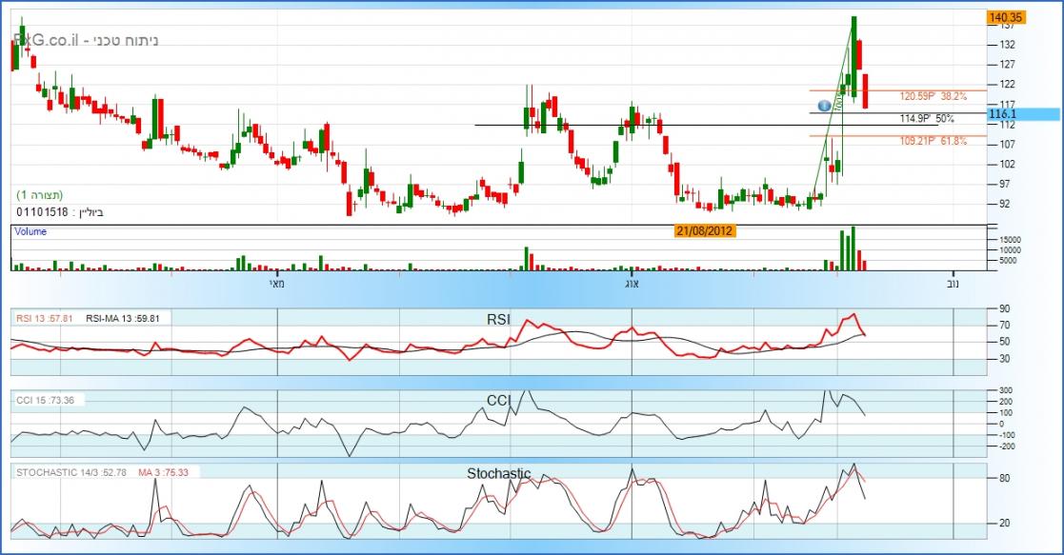Click the 114.9P 50% Fibonacci label
This screenshot has width=1064, height=555.
[927, 119]
